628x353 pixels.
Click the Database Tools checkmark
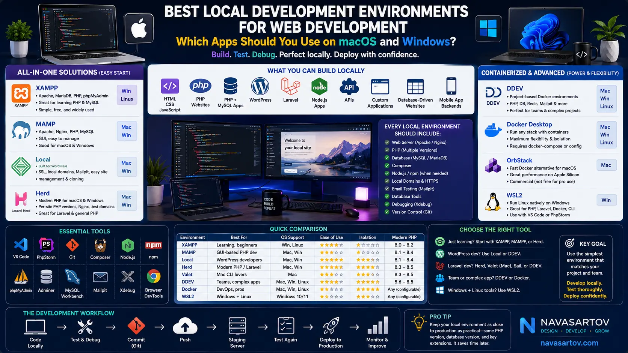(x=387, y=196)
